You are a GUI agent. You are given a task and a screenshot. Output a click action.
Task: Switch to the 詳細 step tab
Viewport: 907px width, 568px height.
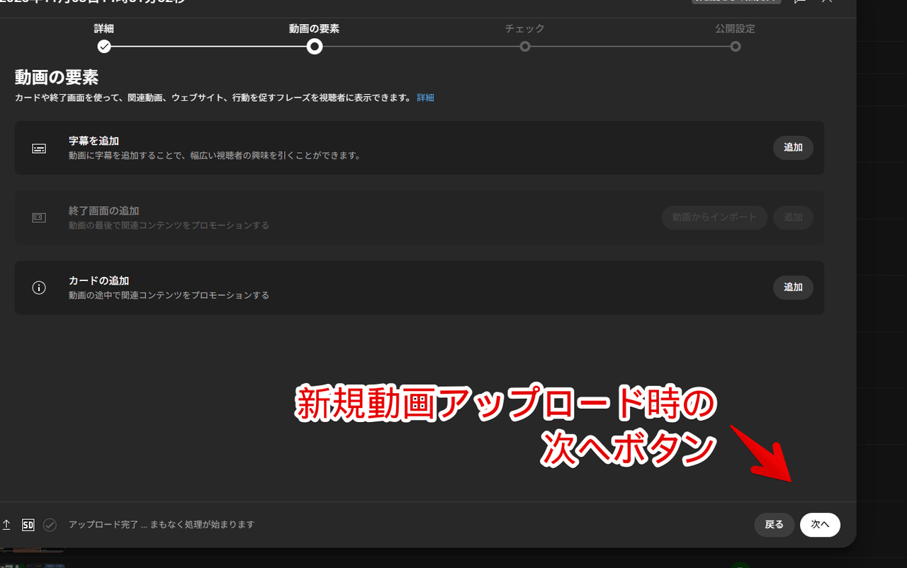(105, 29)
